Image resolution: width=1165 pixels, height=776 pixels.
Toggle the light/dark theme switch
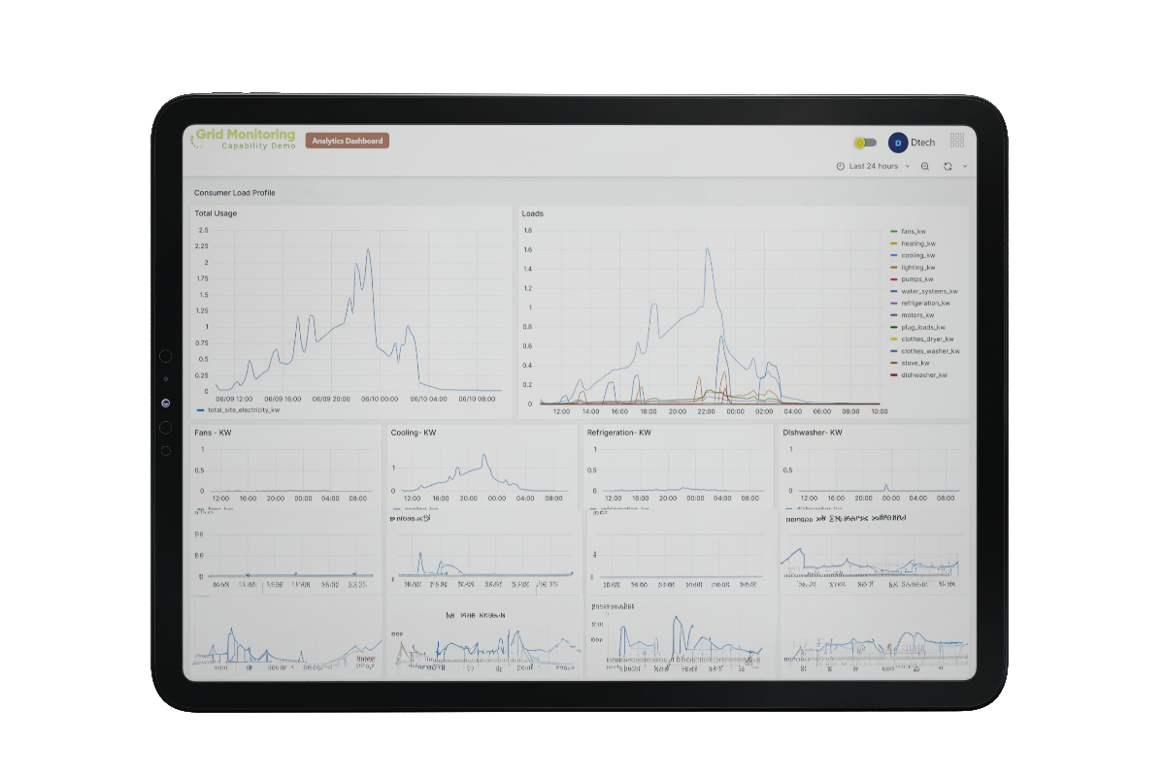click(x=865, y=143)
